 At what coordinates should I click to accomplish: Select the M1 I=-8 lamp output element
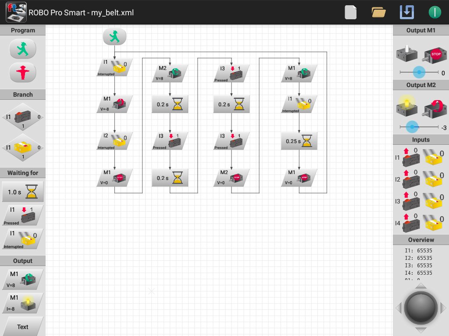23,302
